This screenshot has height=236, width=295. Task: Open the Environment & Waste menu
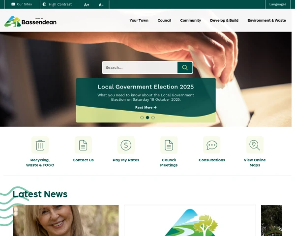tap(266, 20)
